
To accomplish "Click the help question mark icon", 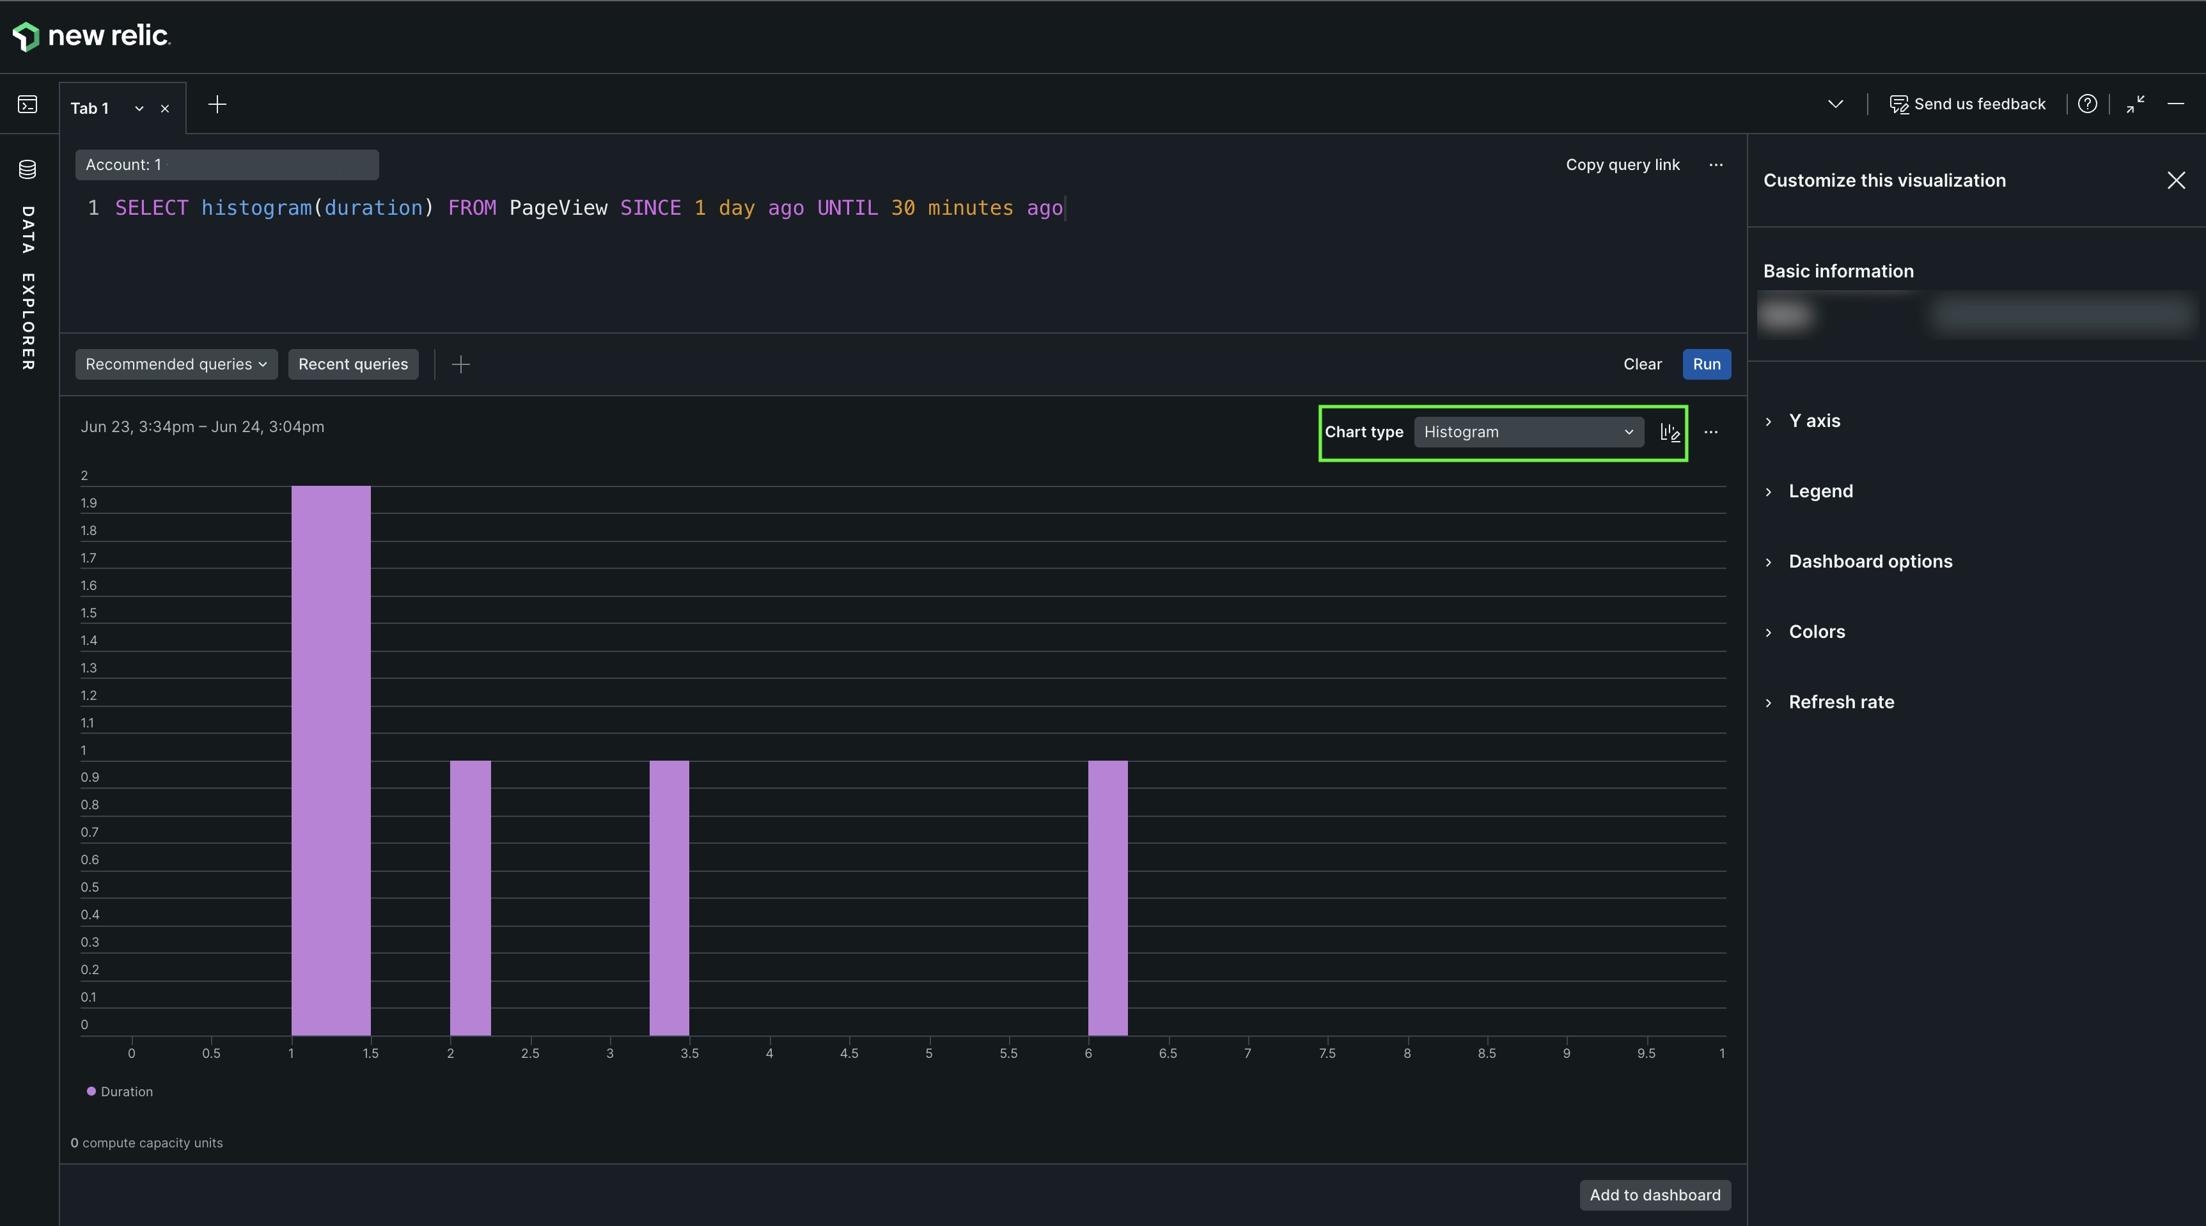I will click(2087, 104).
